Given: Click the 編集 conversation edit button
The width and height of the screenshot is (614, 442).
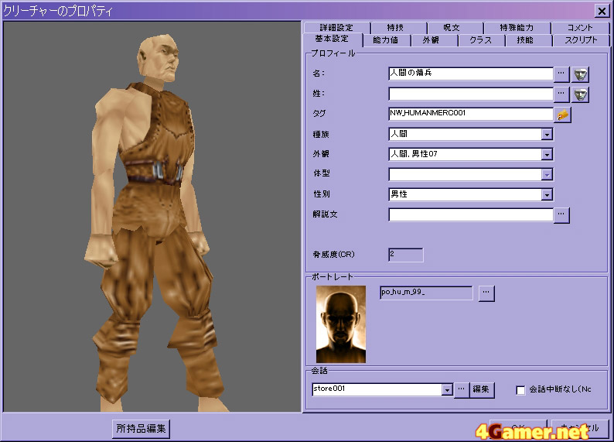Looking at the screenshot, I should pos(481,389).
